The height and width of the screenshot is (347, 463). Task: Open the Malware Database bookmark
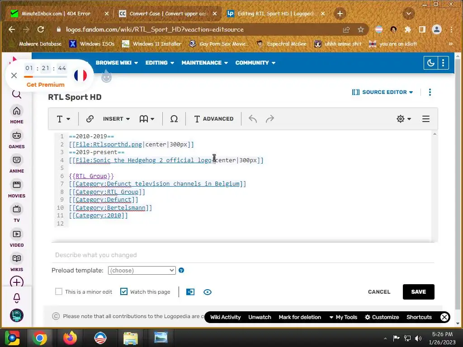pos(37,44)
